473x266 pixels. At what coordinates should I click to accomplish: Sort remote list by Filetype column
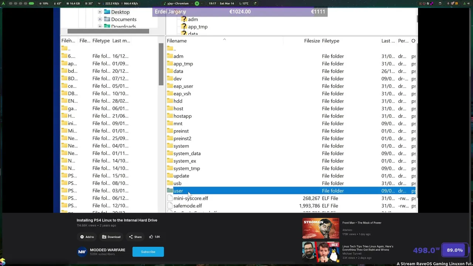click(x=350, y=41)
